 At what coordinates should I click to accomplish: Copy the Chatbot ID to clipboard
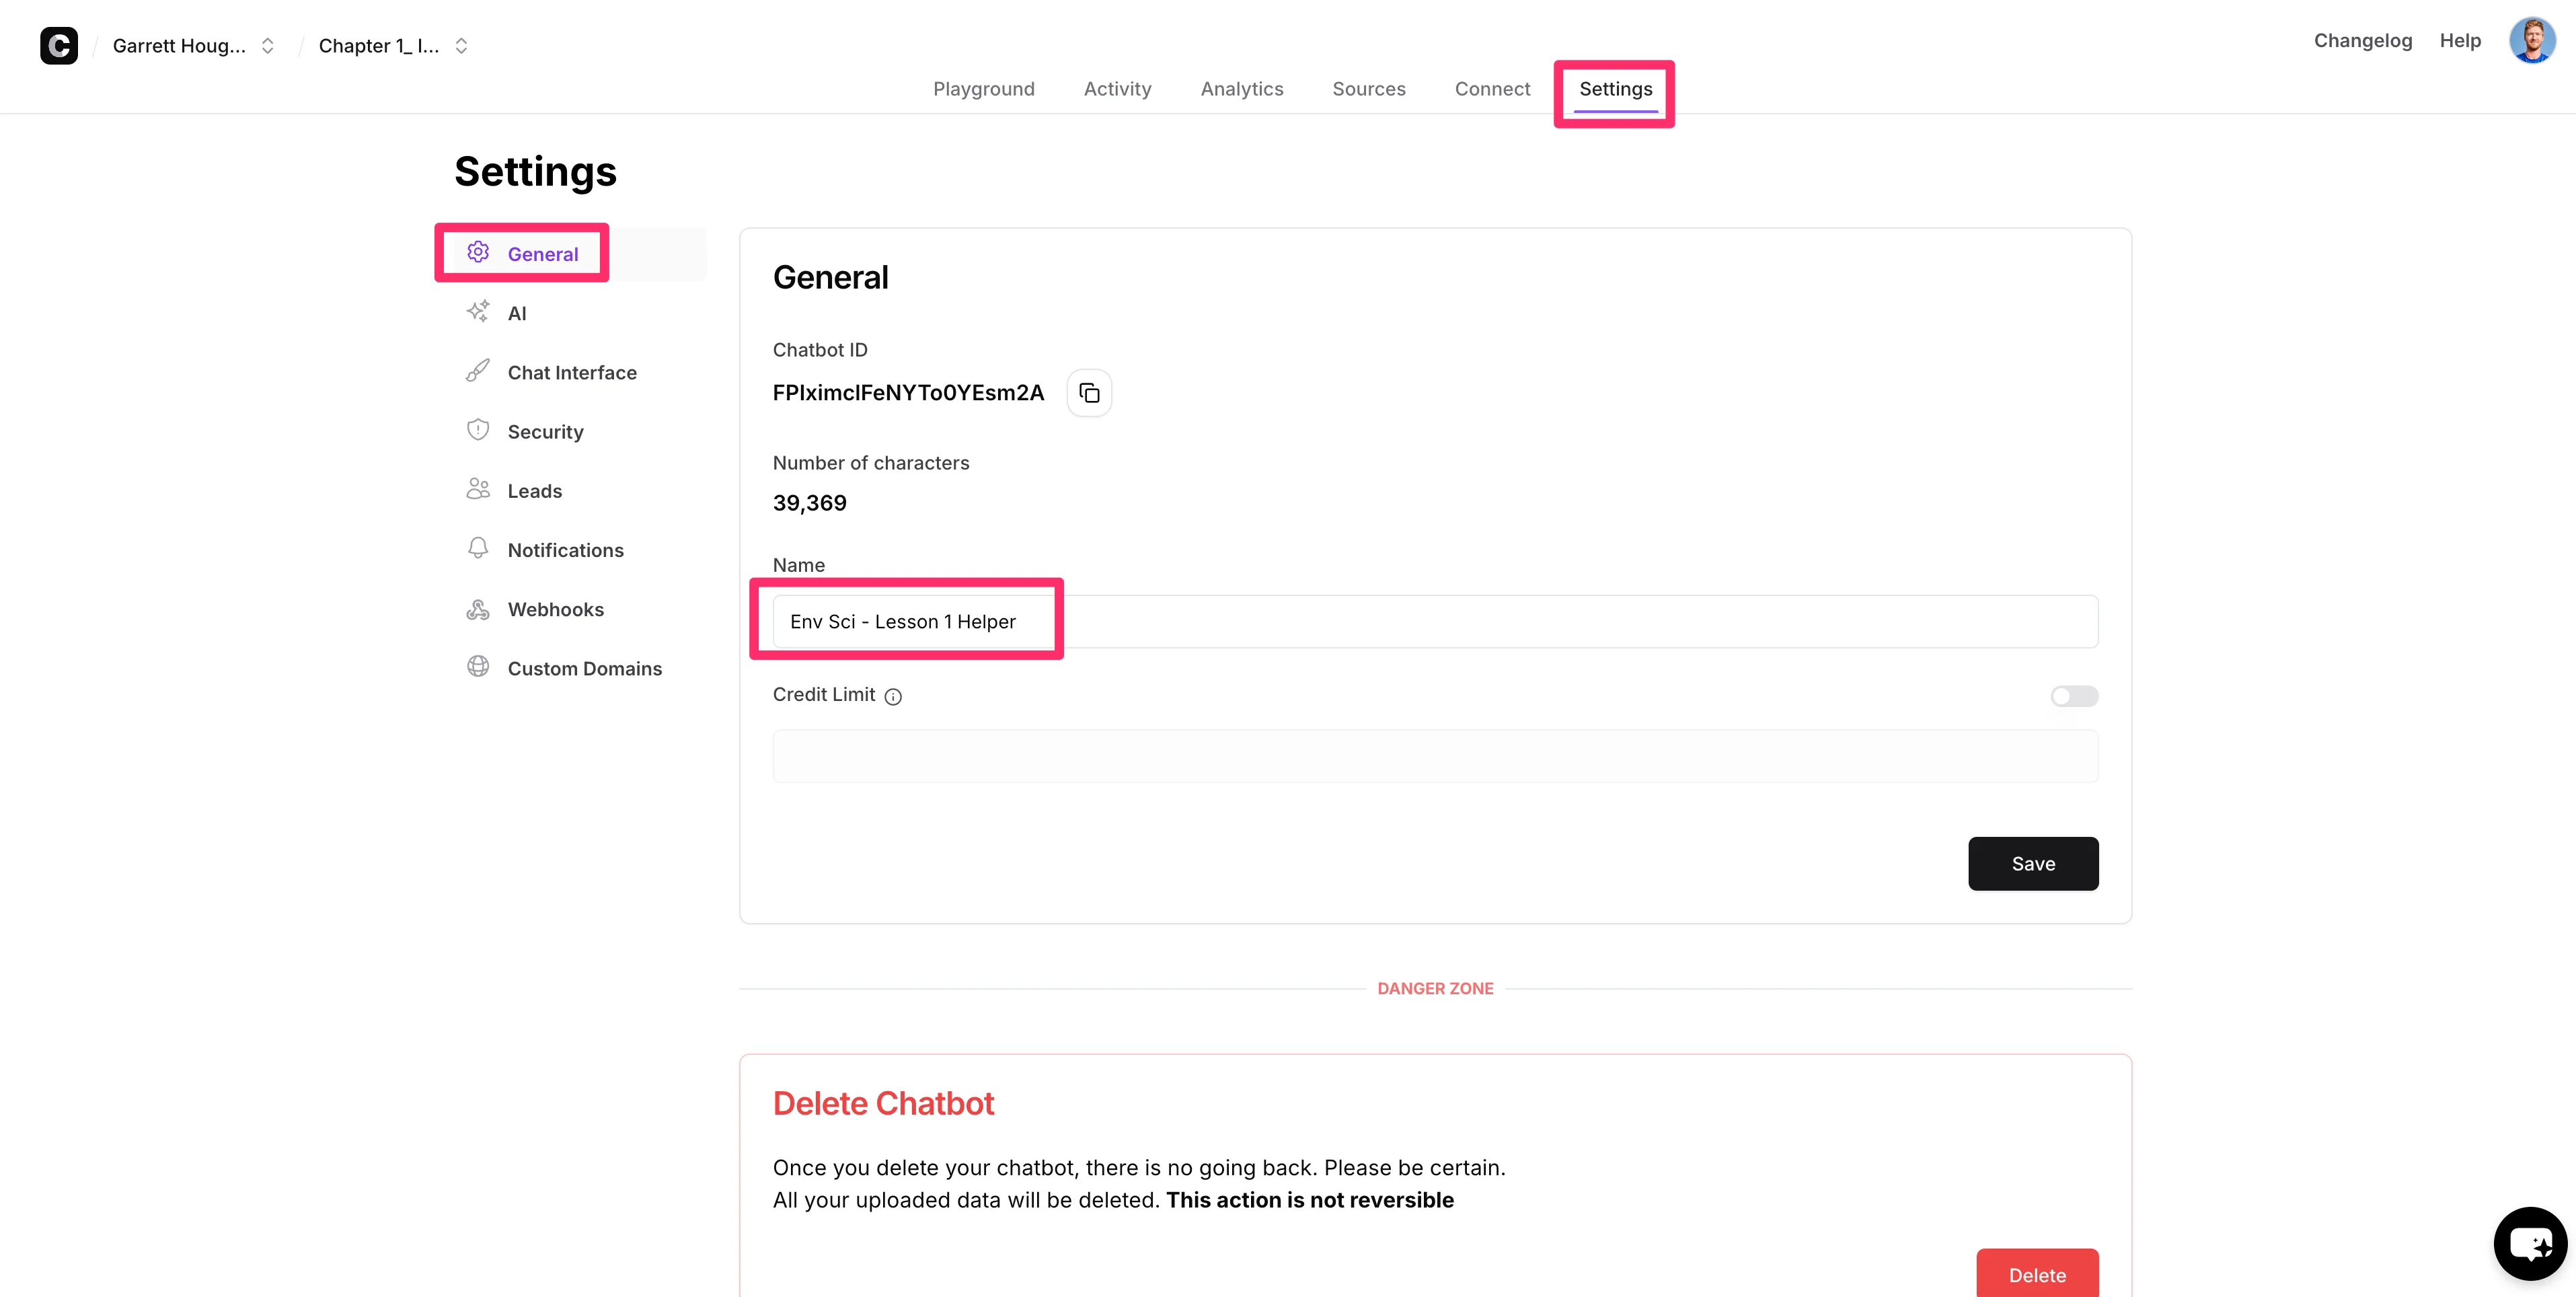[x=1089, y=393]
